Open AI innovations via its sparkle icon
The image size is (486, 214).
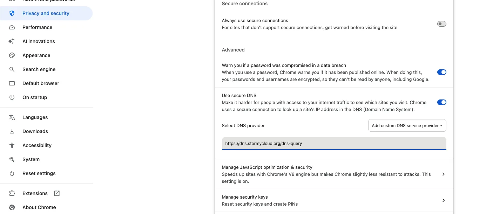(x=12, y=41)
